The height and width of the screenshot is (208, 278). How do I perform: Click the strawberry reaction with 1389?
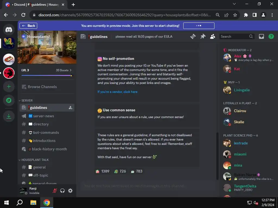(x=102, y=171)
